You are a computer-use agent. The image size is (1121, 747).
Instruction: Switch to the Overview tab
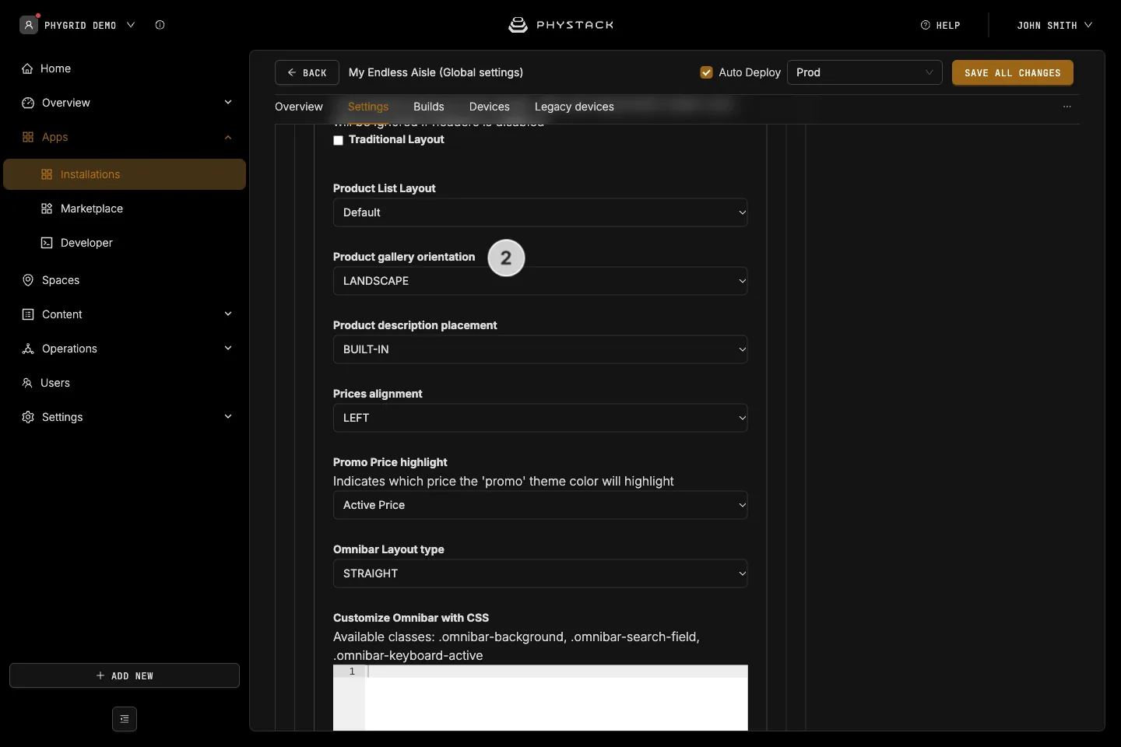pos(299,107)
